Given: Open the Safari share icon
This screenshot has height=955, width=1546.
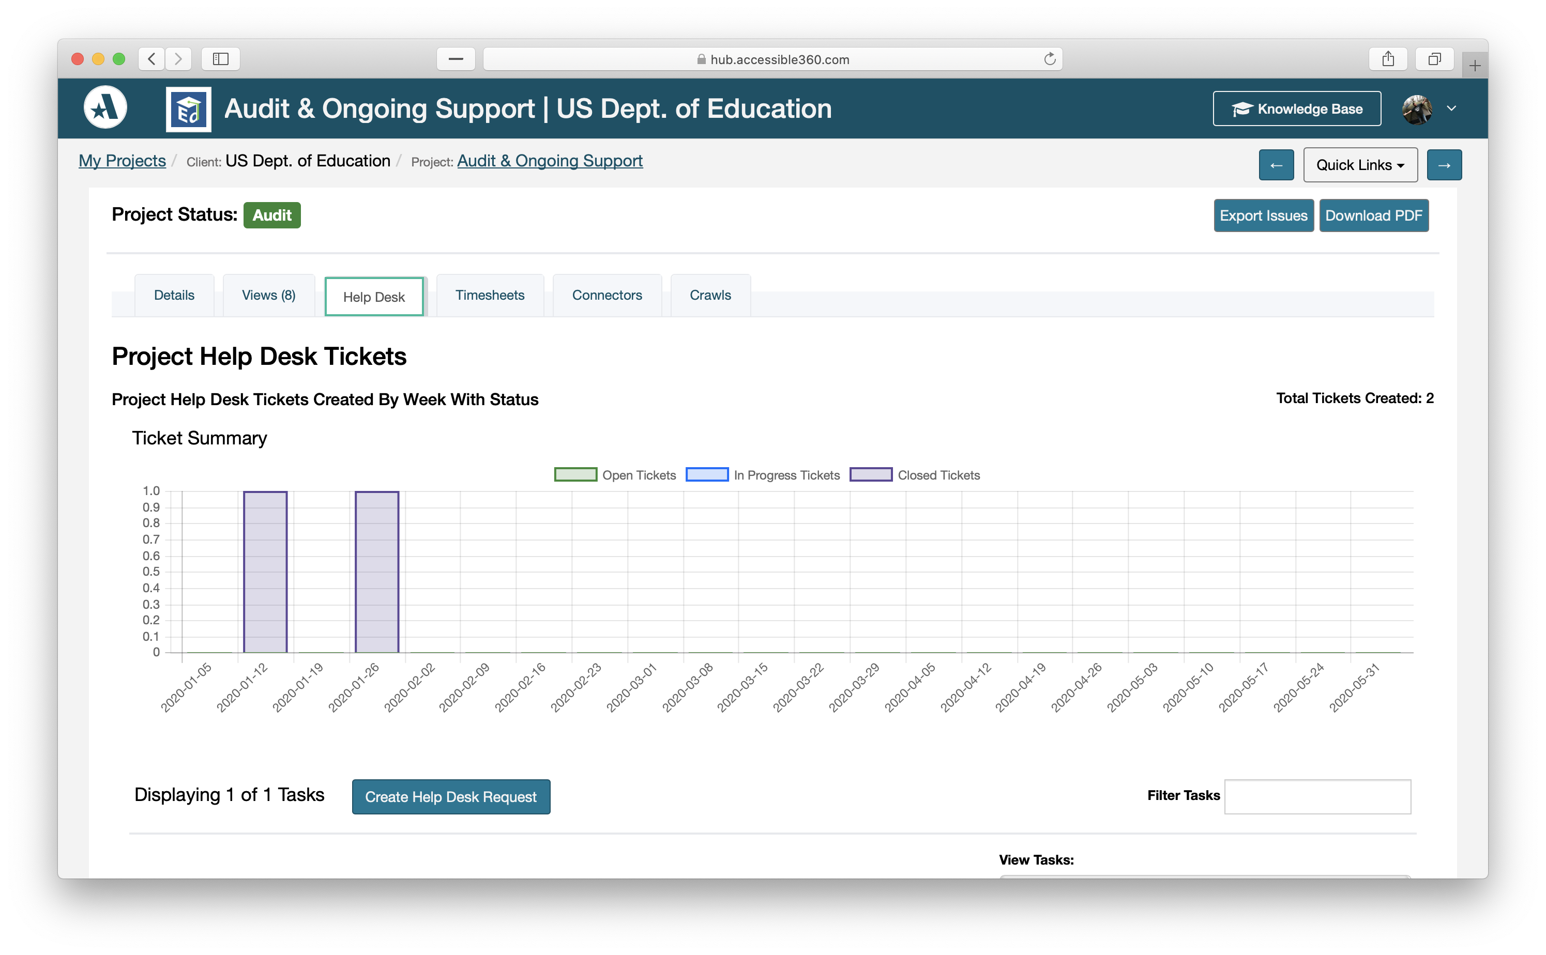Looking at the screenshot, I should click(1388, 59).
